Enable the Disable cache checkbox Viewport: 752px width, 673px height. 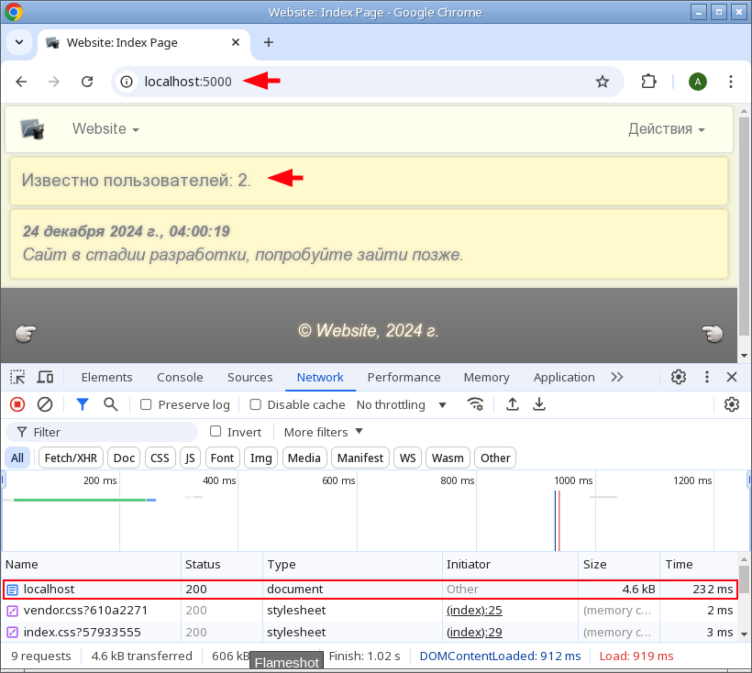tap(256, 405)
